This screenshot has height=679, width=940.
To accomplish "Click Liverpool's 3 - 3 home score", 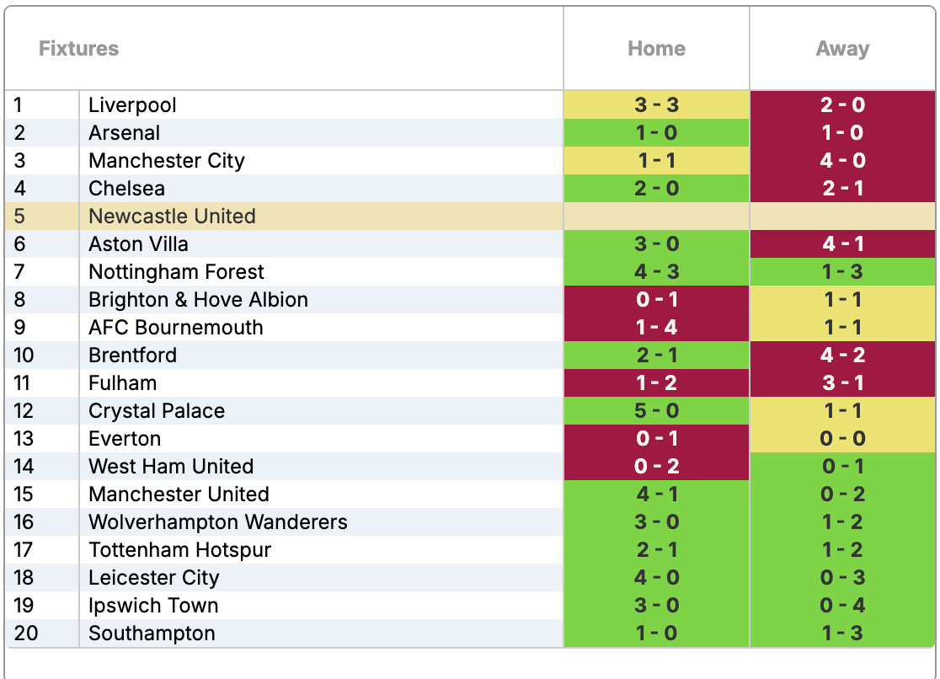I will 656,105.
